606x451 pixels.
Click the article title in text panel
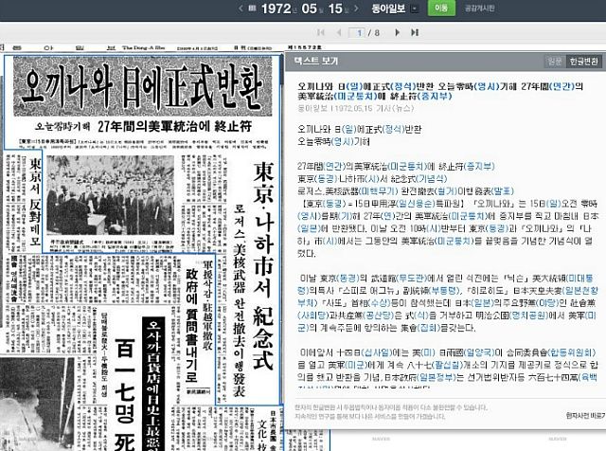[x=440, y=91]
